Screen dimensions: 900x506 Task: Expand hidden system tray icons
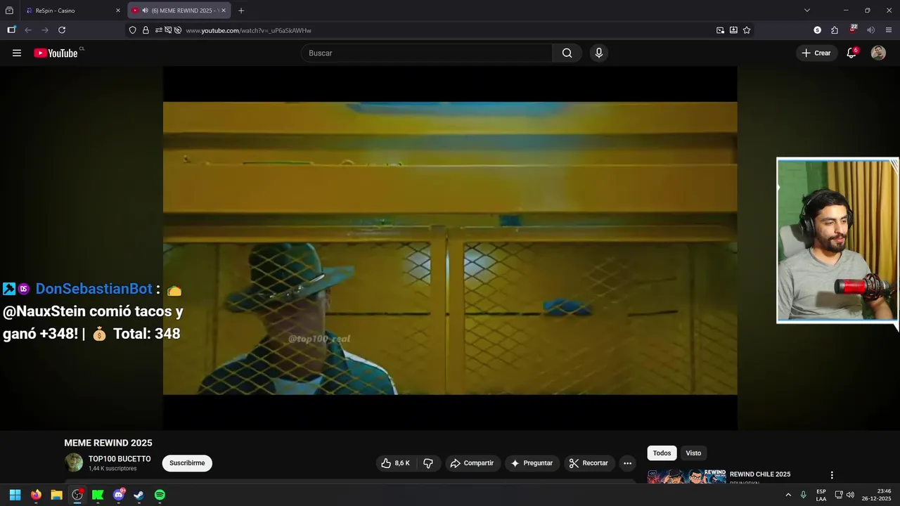click(788, 495)
